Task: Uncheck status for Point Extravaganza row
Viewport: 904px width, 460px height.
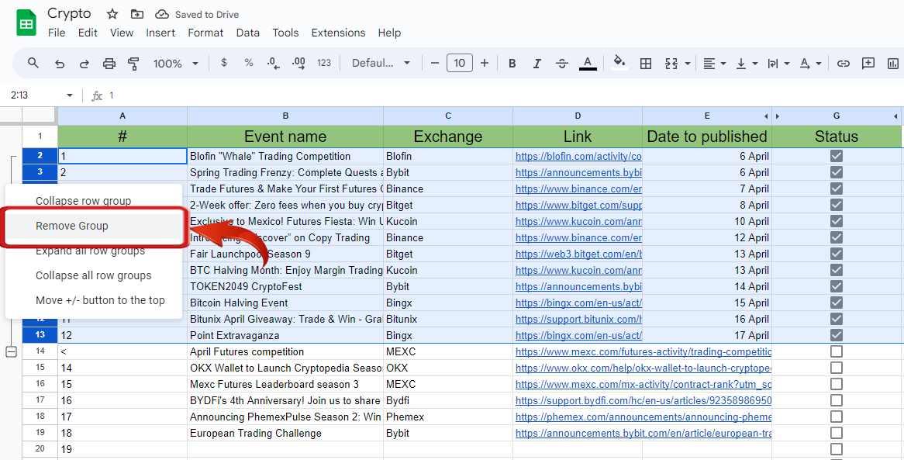Action: [x=837, y=335]
